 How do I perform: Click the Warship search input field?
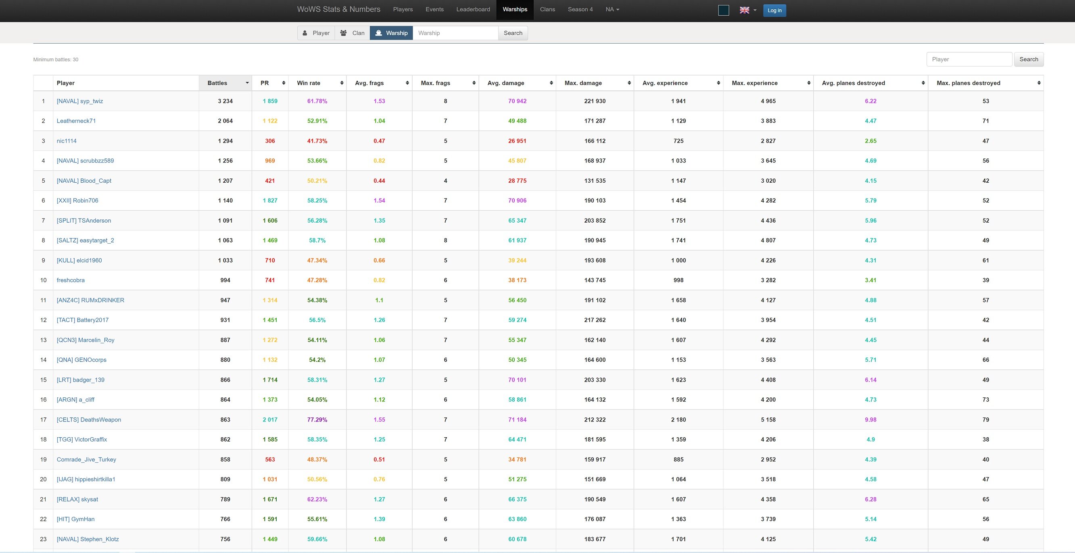point(455,33)
